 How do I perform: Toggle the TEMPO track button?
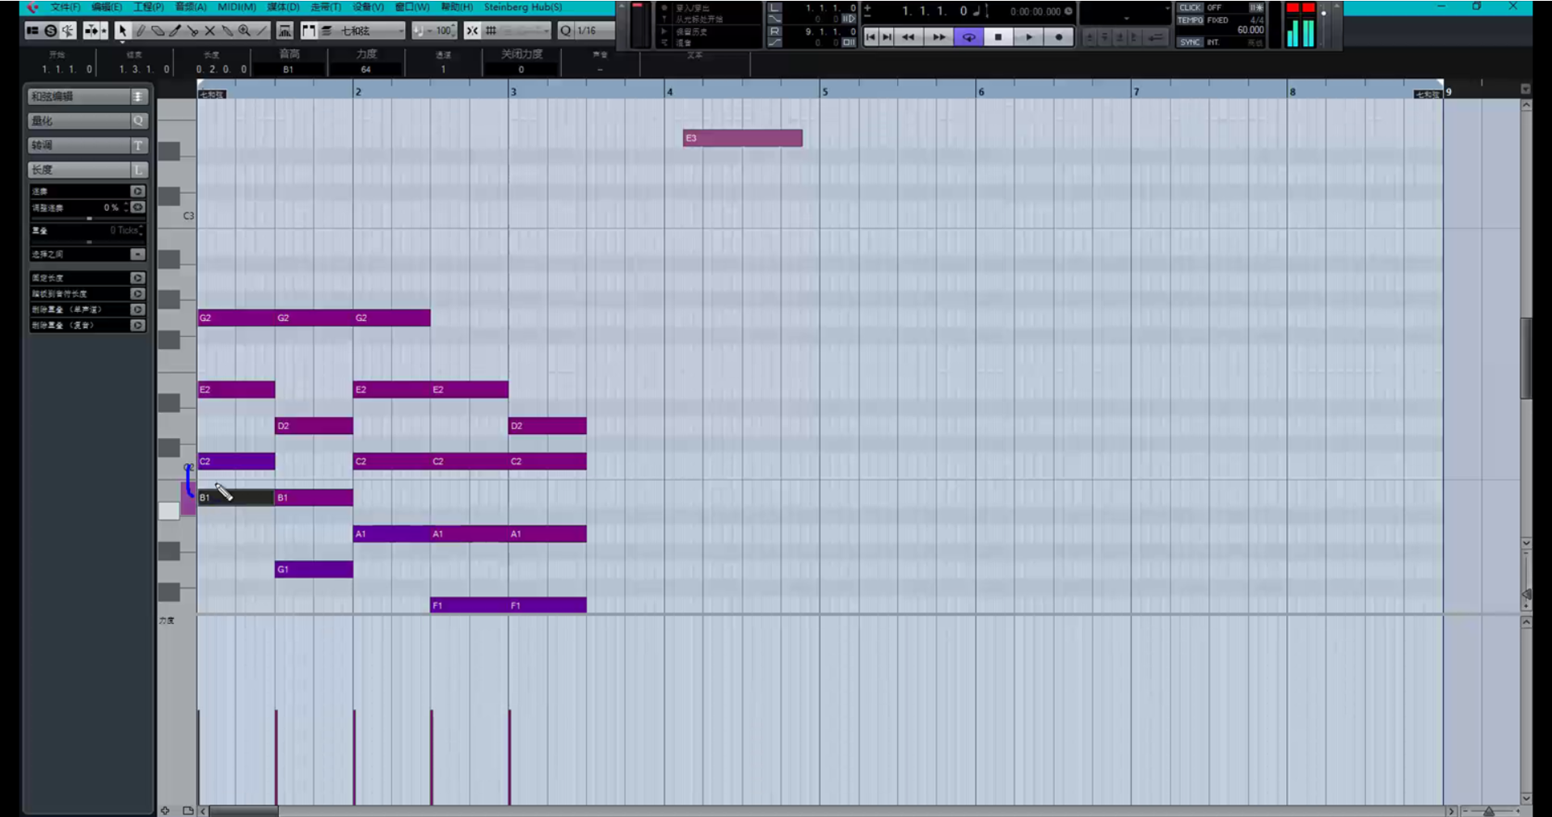pos(1190,20)
